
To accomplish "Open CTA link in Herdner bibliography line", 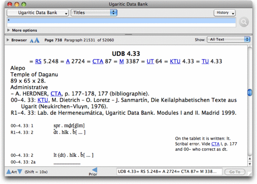I will [x=56, y=94].
